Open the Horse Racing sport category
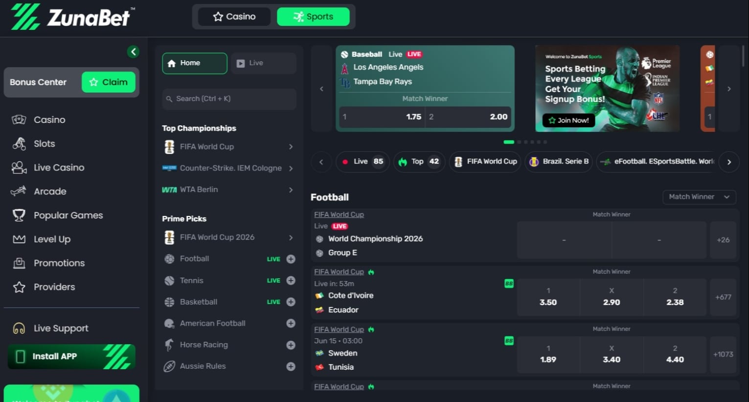The height and width of the screenshot is (402, 749). (204, 345)
